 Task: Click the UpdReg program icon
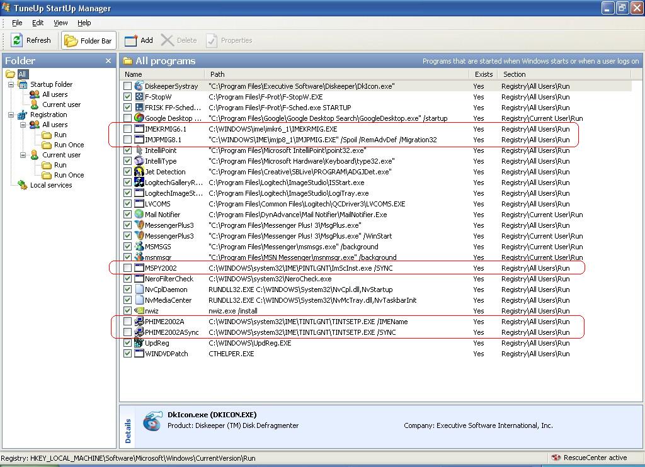139,343
